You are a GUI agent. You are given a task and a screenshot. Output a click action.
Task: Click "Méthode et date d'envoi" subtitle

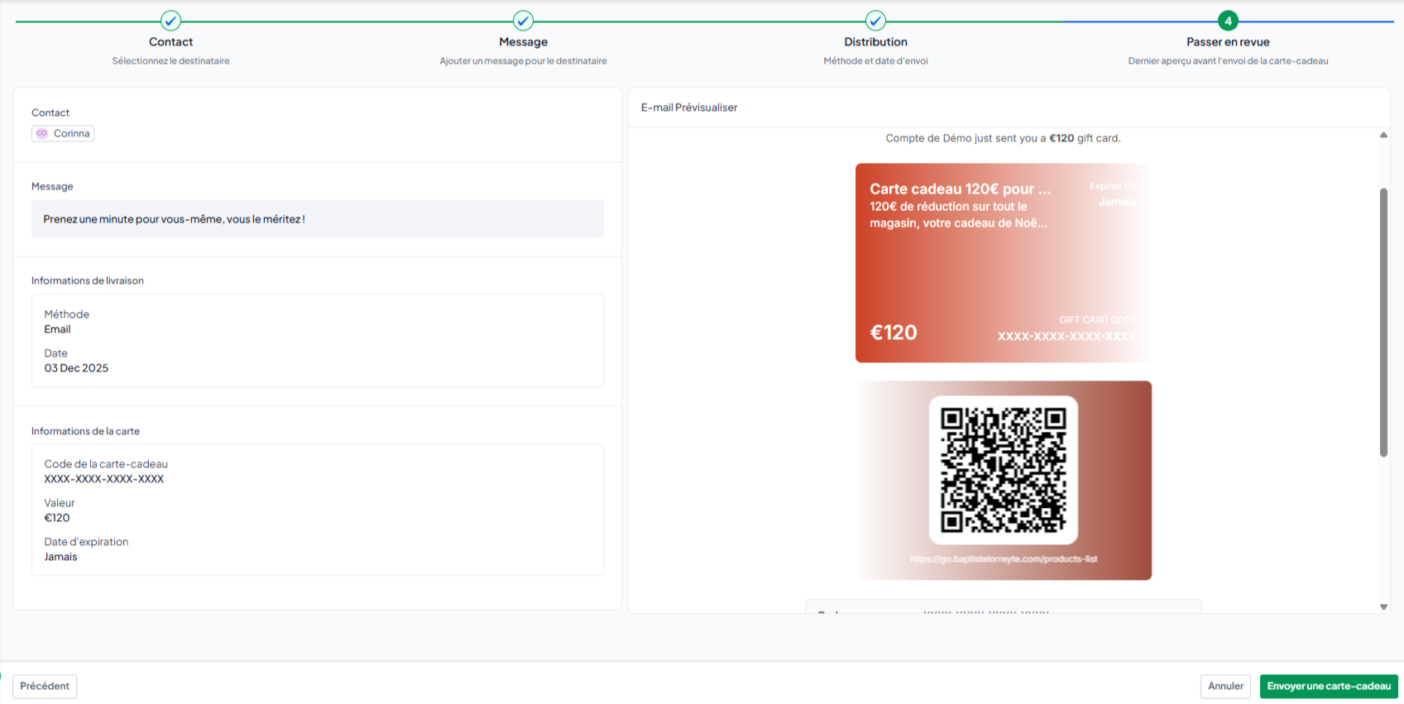click(x=875, y=61)
